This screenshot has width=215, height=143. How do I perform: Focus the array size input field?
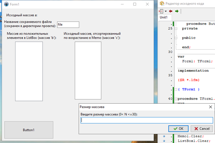pyautogui.click(x=147, y=120)
